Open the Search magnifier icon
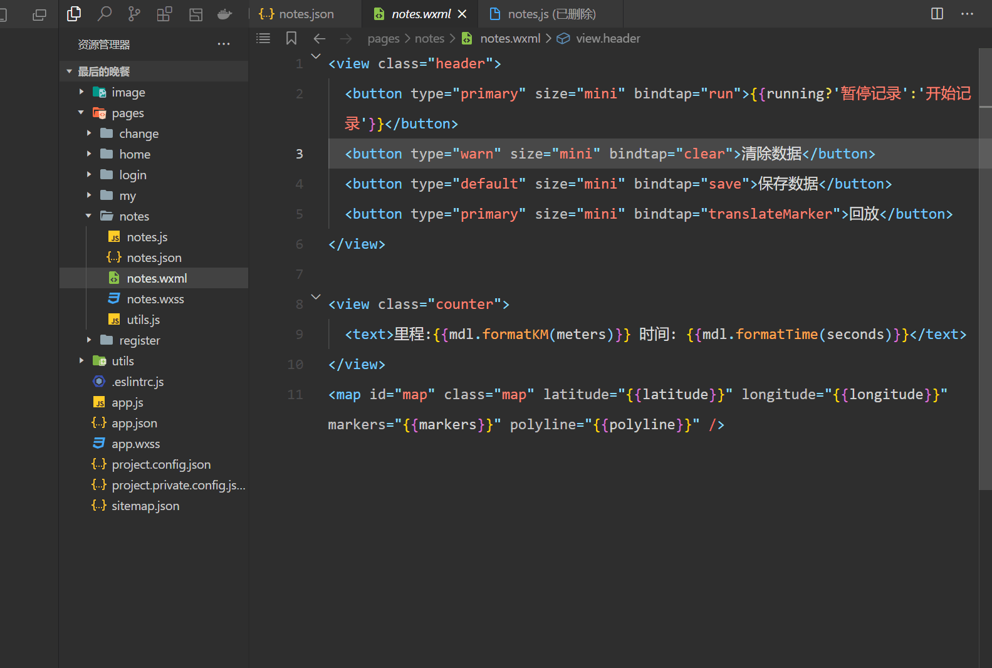This screenshot has width=992, height=668. [105, 14]
